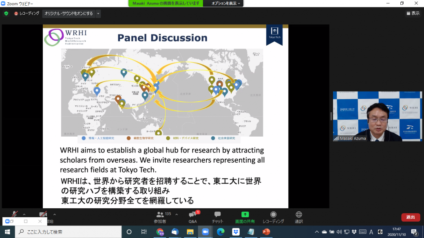Viewport: 424px width, 238px height.
Task: Open File Explorer from the taskbar
Action: click(190, 232)
